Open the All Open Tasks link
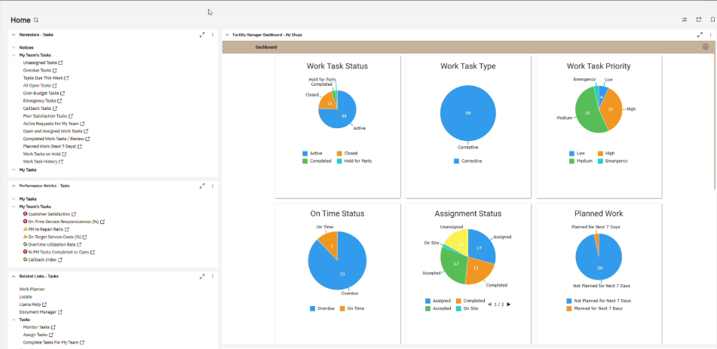Image resolution: width=717 pixels, height=349 pixels. [x=38, y=85]
